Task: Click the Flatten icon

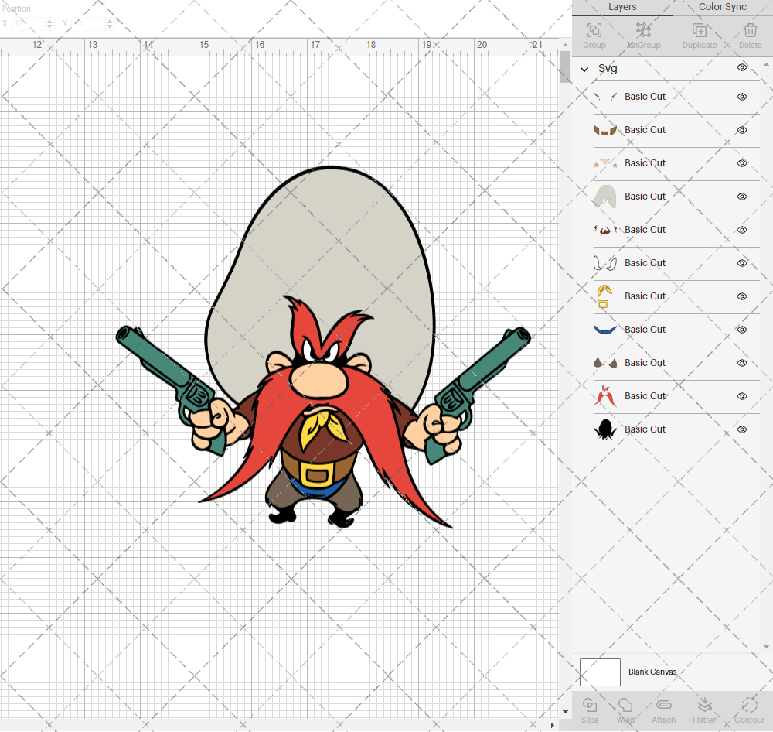Action: 704,705
